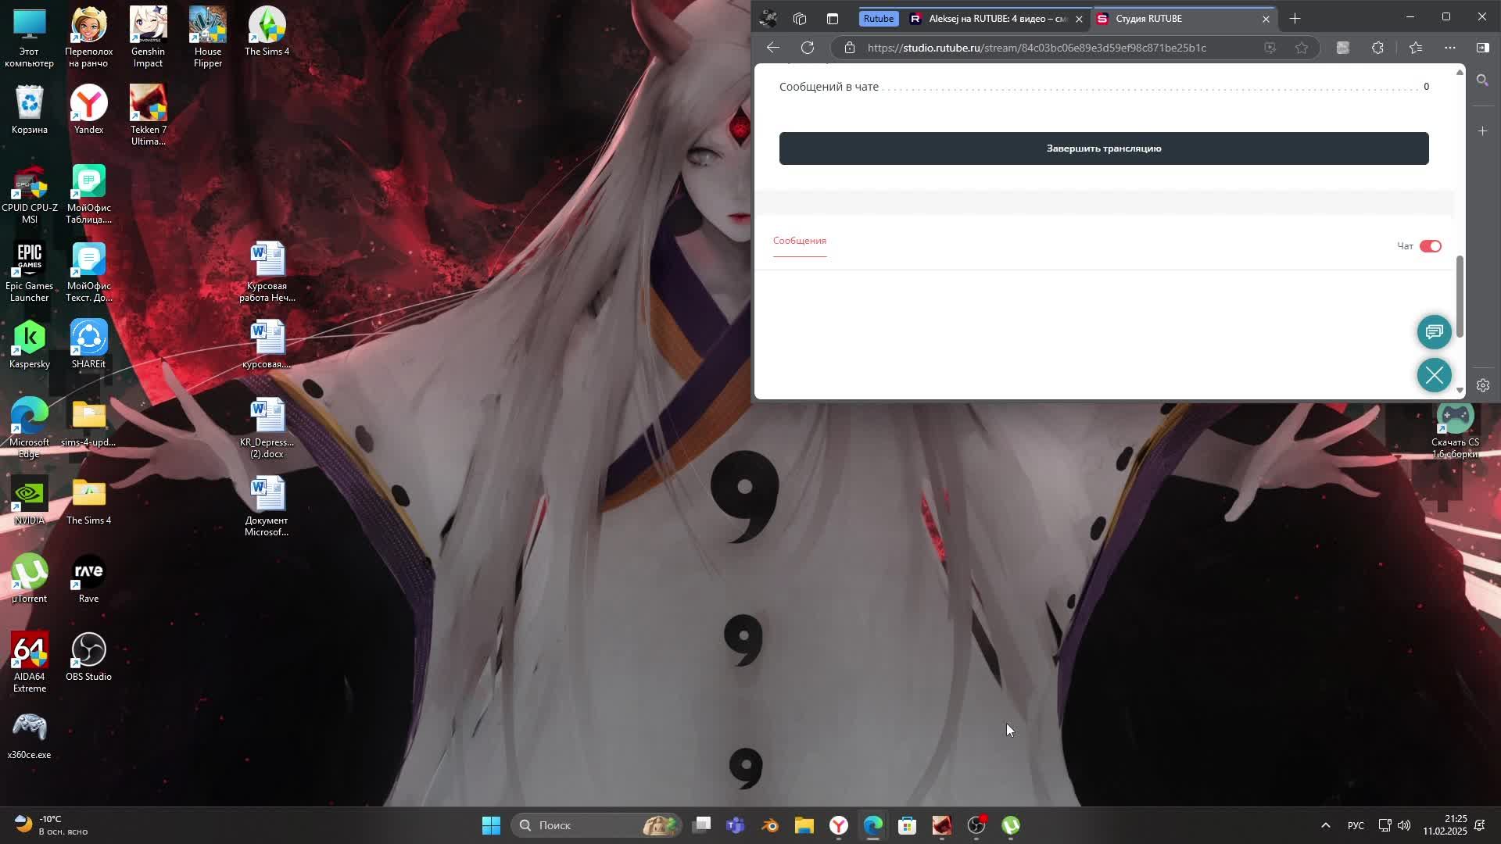Screen dimensions: 1501x844
Task: Open the volume control in system tray
Action: coord(1404,825)
